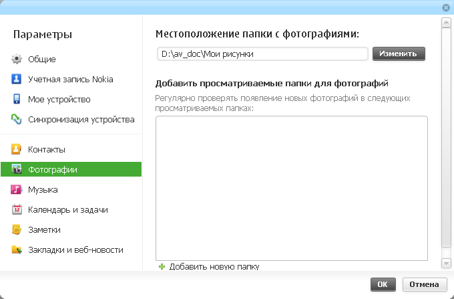Click the phone icon for Мое устройство
Image resolution: width=454 pixels, height=299 pixels.
tap(17, 100)
